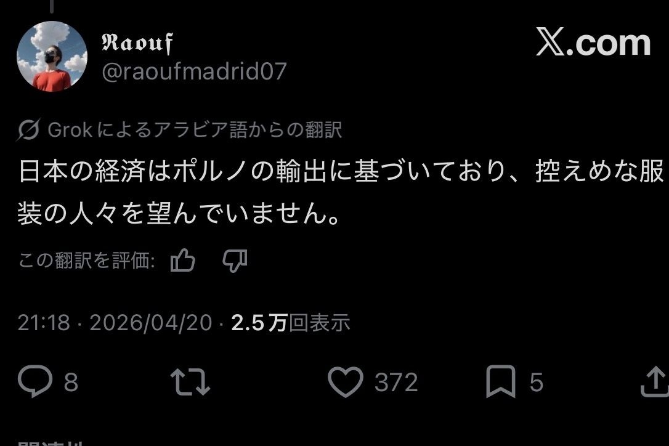Rate translation with thumbs down

point(235,261)
